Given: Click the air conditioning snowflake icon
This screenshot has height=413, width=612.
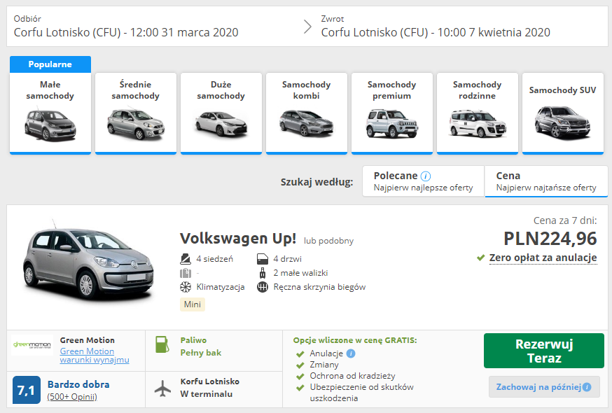Looking at the screenshot, I should pyautogui.click(x=186, y=287).
